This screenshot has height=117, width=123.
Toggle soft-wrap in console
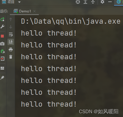11,34
